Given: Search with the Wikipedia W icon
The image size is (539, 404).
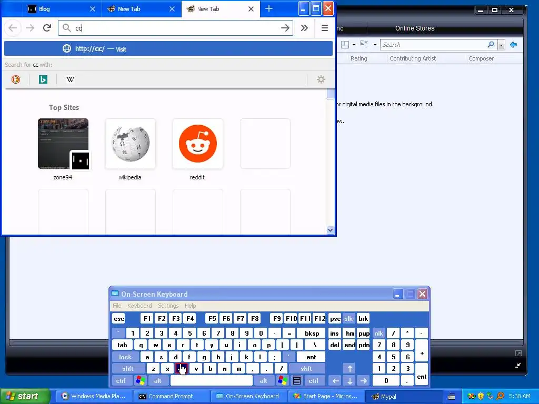Looking at the screenshot, I should [x=70, y=79].
